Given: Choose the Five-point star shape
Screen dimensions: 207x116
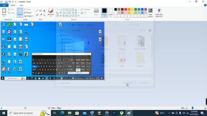Looking at the screenshot, I should [x=64, y=16].
